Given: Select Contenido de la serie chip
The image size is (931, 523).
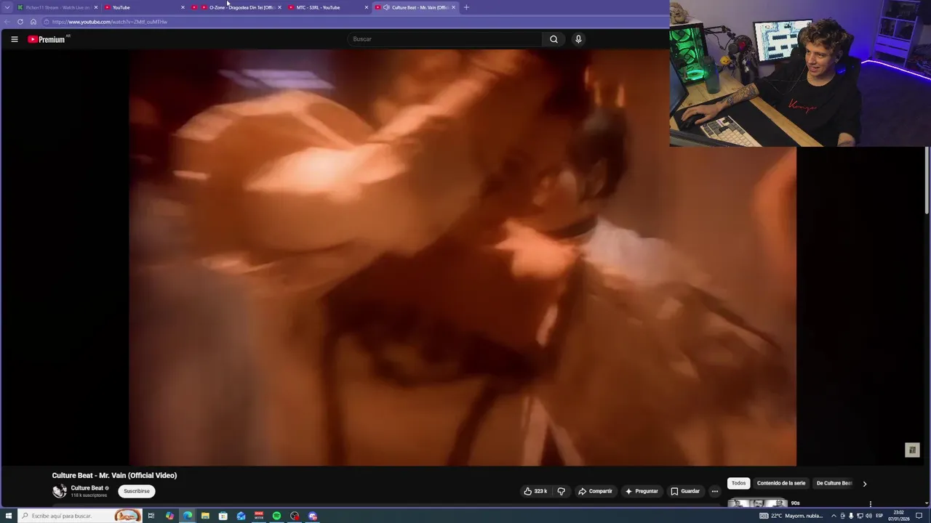Looking at the screenshot, I should [781, 483].
